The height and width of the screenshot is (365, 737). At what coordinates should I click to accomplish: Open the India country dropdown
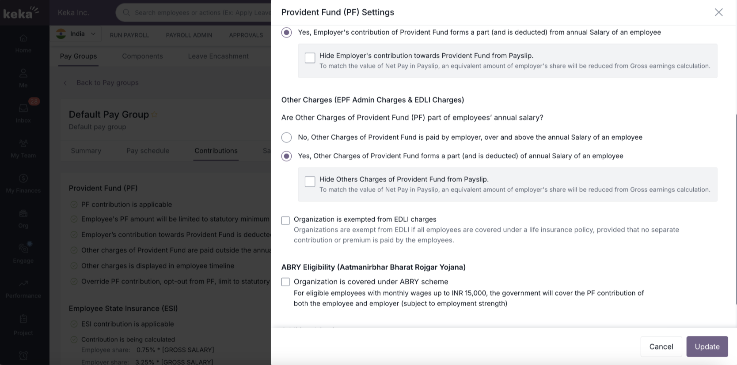pos(76,34)
